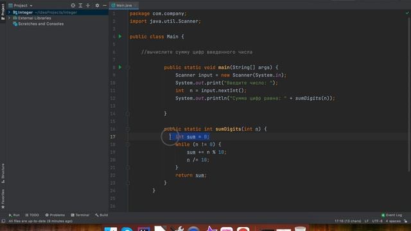
Task: Click the cursor position 17:18 indicator
Action: [x=348, y=221]
